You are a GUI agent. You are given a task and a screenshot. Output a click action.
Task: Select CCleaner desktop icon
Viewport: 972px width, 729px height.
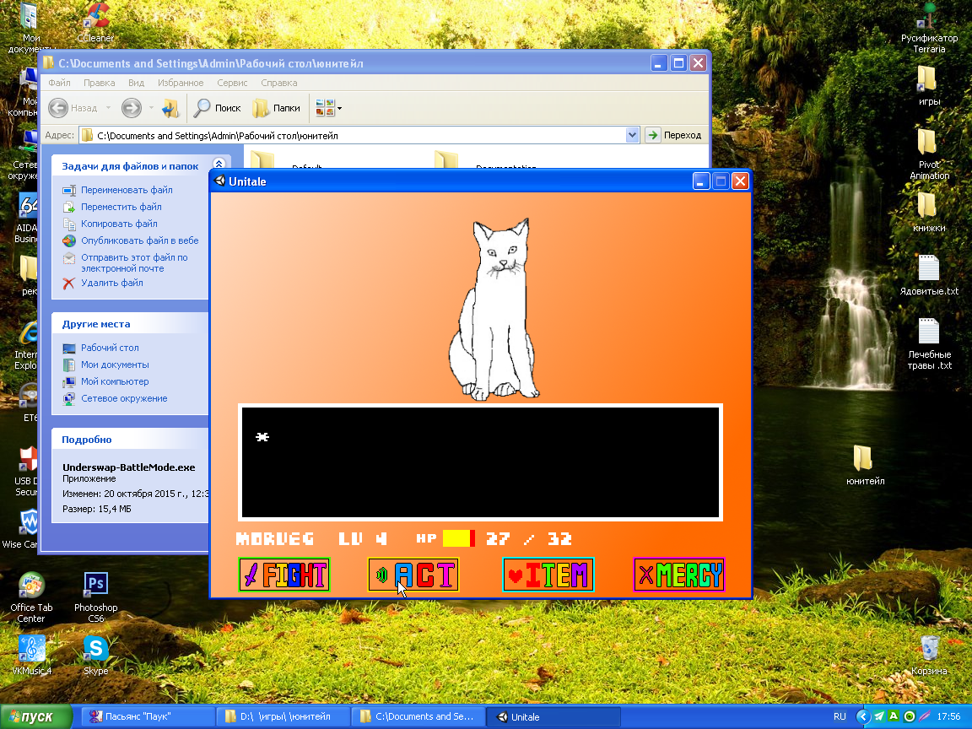click(x=95, y=23)
